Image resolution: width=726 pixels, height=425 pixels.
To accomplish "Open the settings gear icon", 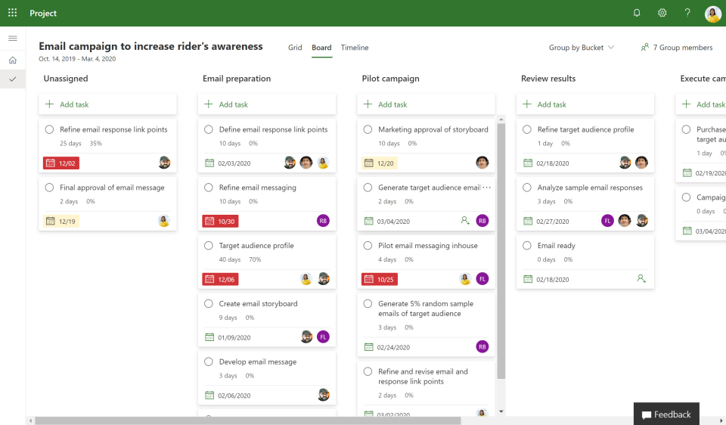I will [662, 13].
